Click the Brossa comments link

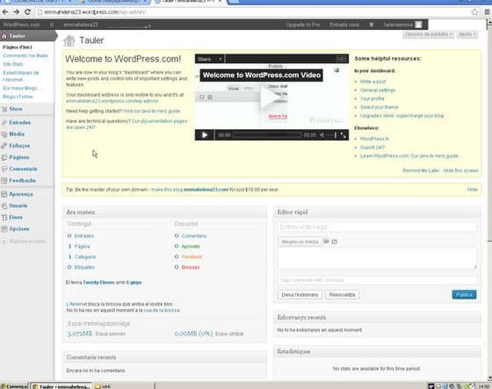[191, 268]
